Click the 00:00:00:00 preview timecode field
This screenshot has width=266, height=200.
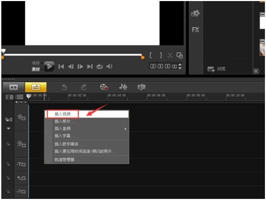click(x=164, y=66)
